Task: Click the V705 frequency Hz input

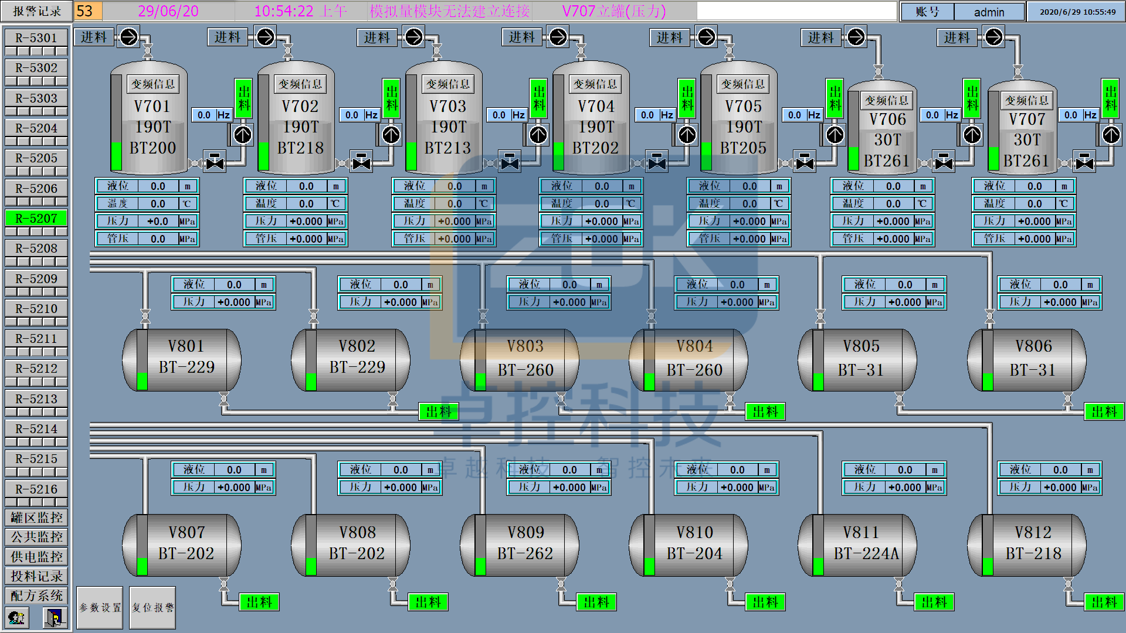Action: (x=795, y=115)
